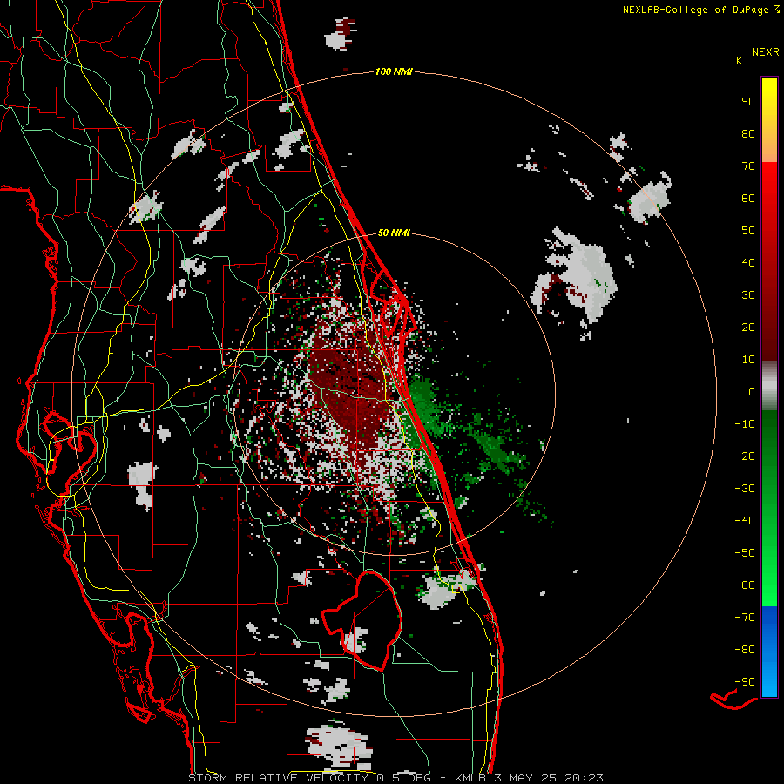Image resolution: width=784 pixels, height=784 pixels.
Task: Click the 40 value on velocity scale
Action: (748, 263)
